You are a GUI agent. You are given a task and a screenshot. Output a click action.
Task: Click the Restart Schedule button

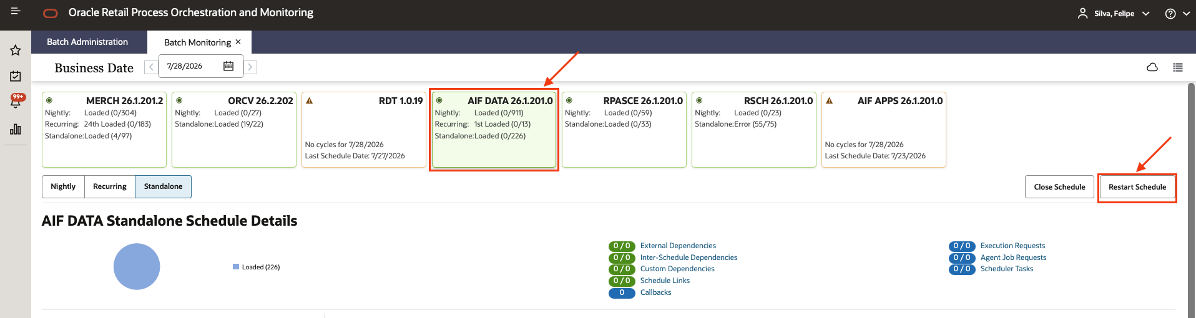(1137, 187)
